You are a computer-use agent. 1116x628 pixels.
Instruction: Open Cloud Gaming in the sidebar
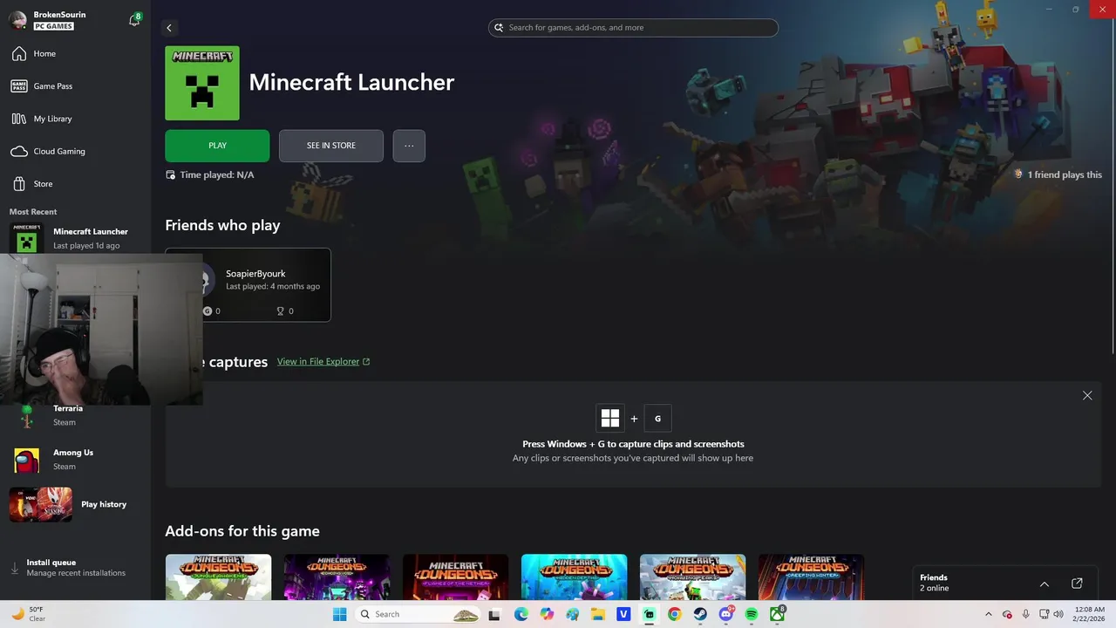[75, 151]
